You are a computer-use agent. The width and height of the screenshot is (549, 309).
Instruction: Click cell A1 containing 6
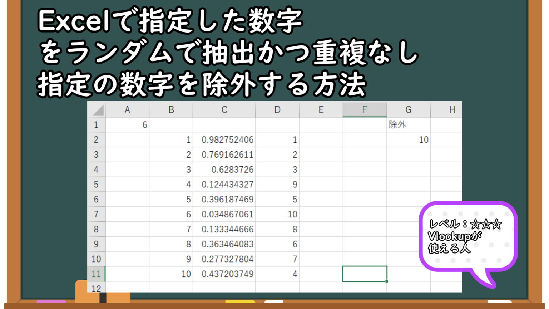(x=127, y=125)
